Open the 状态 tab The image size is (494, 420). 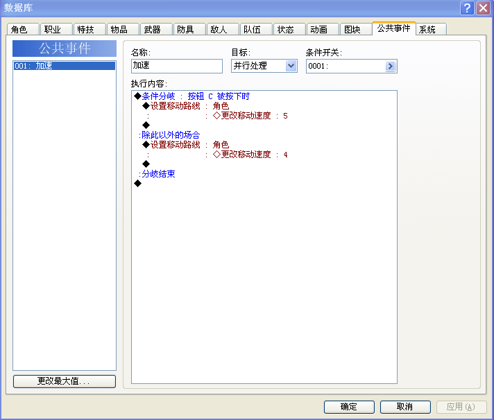(x=290, y=29)
